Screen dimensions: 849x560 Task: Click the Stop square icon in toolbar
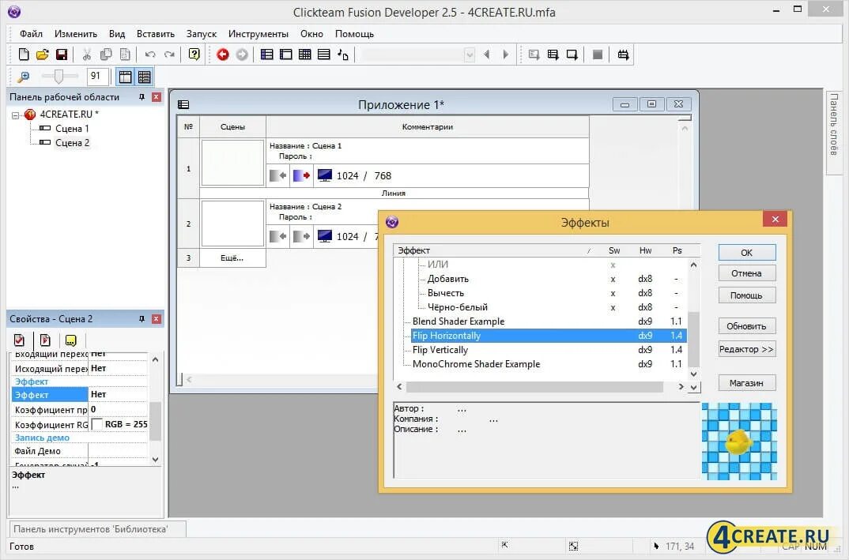click(598, 54)
